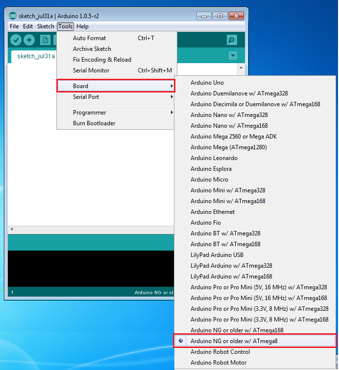
Task: Choose Arduino Micro board
Action: [255, 180]
